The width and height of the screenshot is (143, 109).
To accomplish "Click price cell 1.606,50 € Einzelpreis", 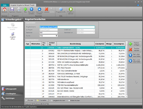I will (x=100, y=65).
